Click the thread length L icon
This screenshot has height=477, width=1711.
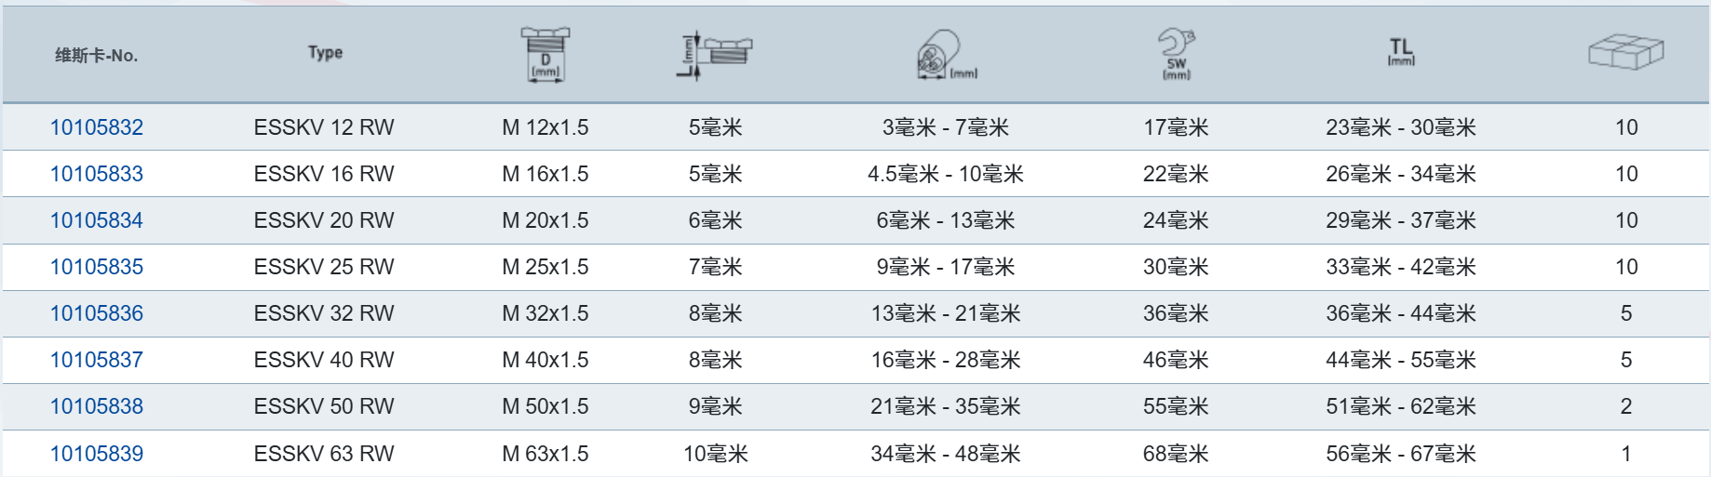pos(715,54)
